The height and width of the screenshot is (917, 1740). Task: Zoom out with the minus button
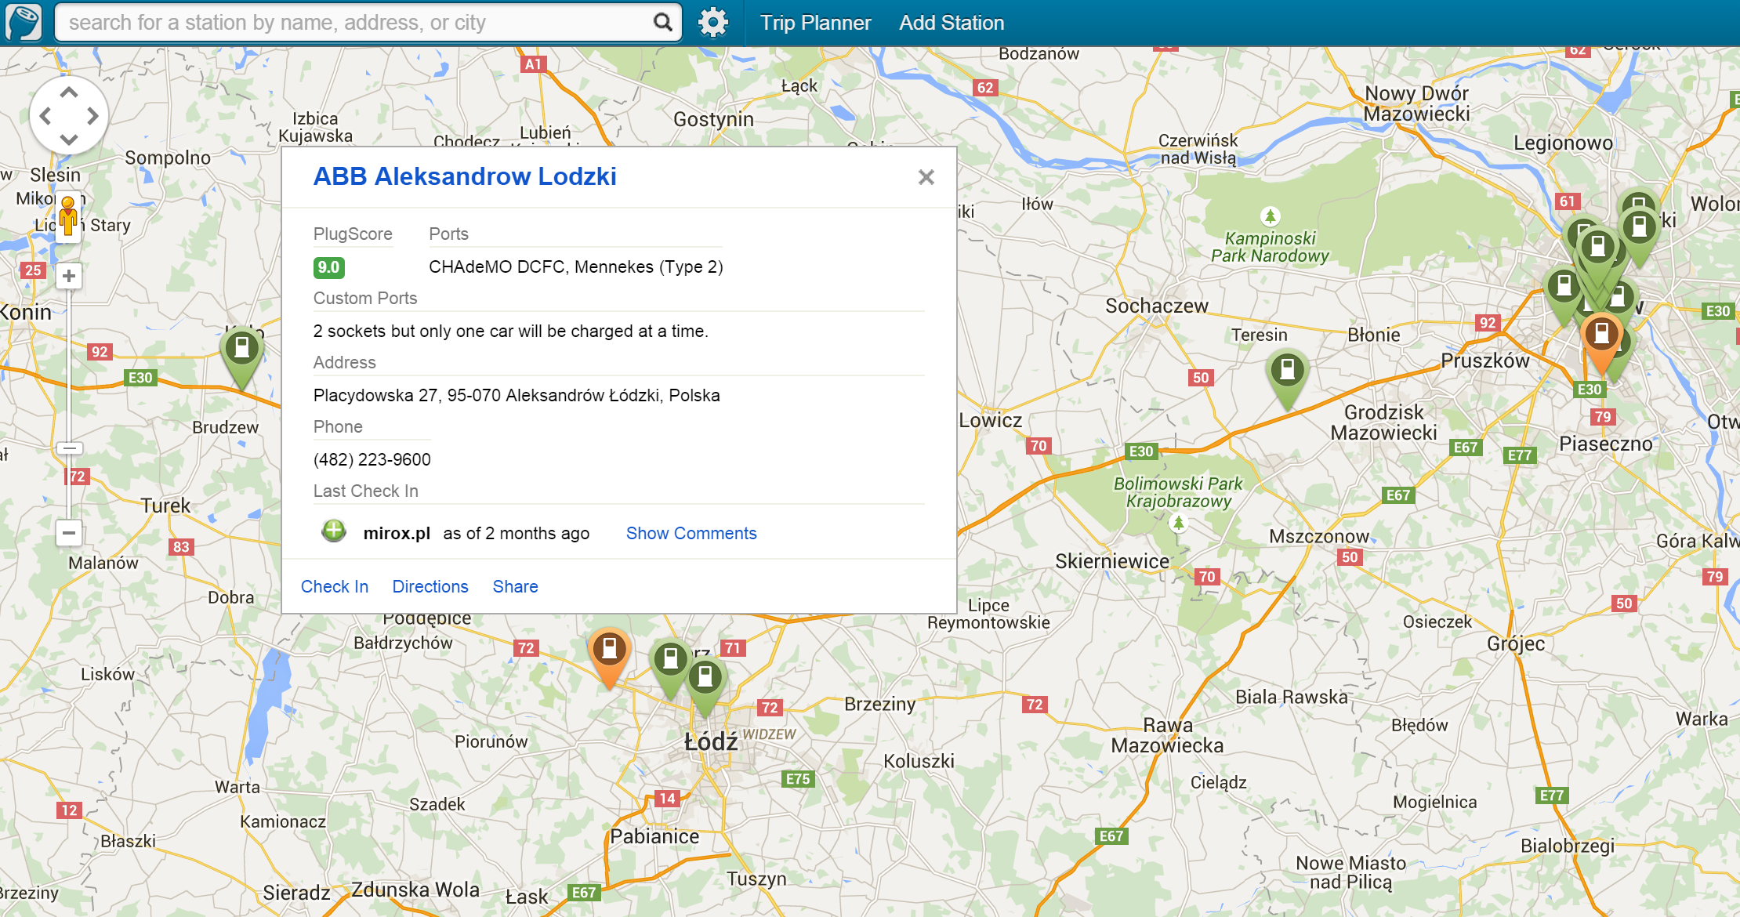pos(69,533)
